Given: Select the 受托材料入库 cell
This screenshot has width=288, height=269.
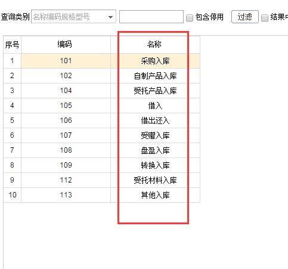Looking at the screenshot, I should click(x=155, y=180).
